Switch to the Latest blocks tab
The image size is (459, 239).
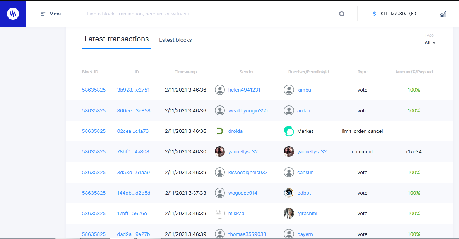tap(175, 40)
